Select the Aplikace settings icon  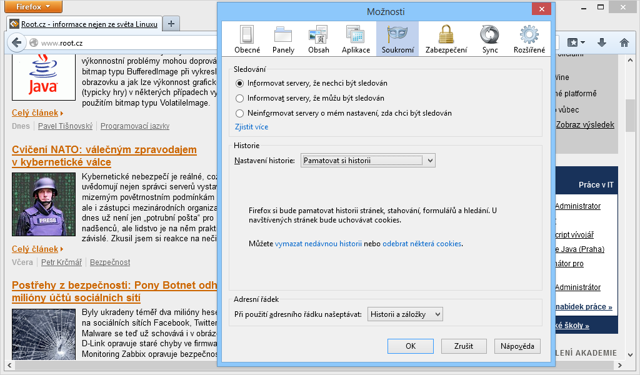[x=355, y=37]
